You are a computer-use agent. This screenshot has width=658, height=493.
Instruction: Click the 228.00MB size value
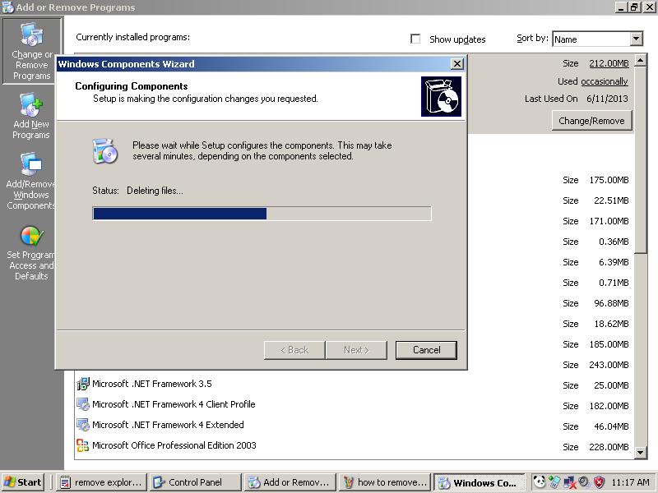point(609,447)
